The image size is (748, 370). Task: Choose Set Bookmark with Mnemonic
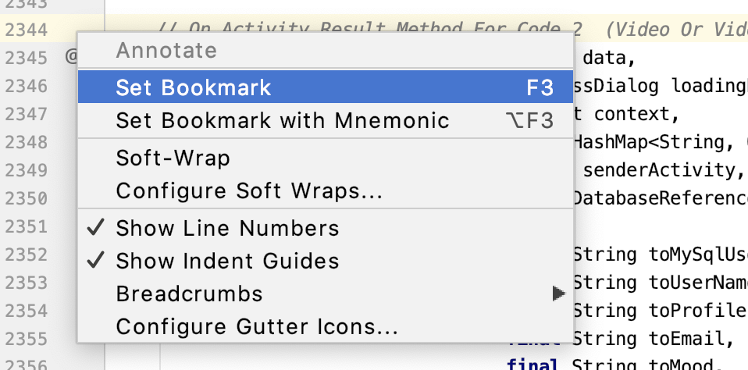283,120
